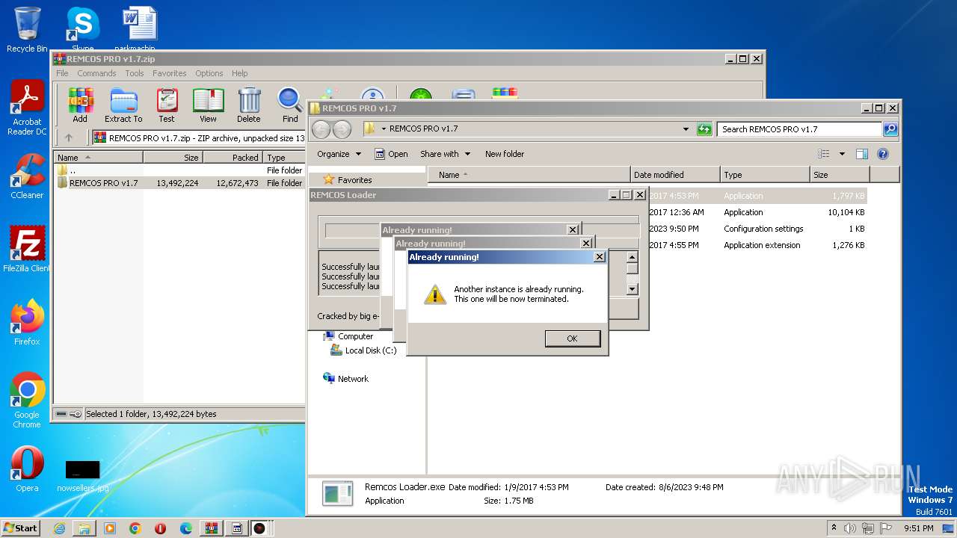Screen dimensions: 957x538
Task: Click the Search REMCOS PRO v1.7 field
Action: [799, 129]
